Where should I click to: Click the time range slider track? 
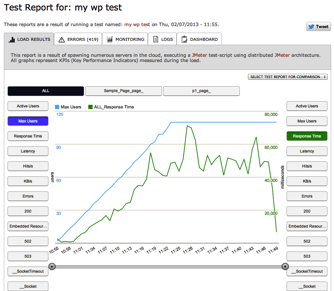click(168, 267)
